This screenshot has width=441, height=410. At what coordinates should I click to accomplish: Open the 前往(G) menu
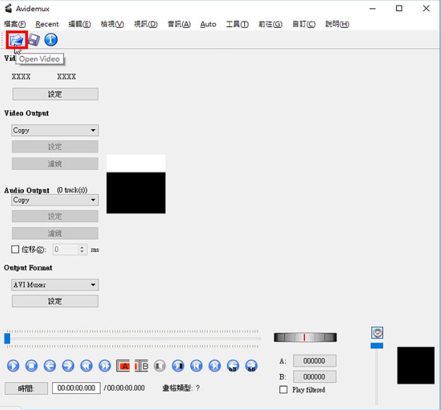coord(270,24)
